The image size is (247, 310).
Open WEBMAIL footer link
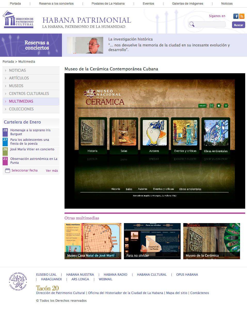click(x=106, y=279)
